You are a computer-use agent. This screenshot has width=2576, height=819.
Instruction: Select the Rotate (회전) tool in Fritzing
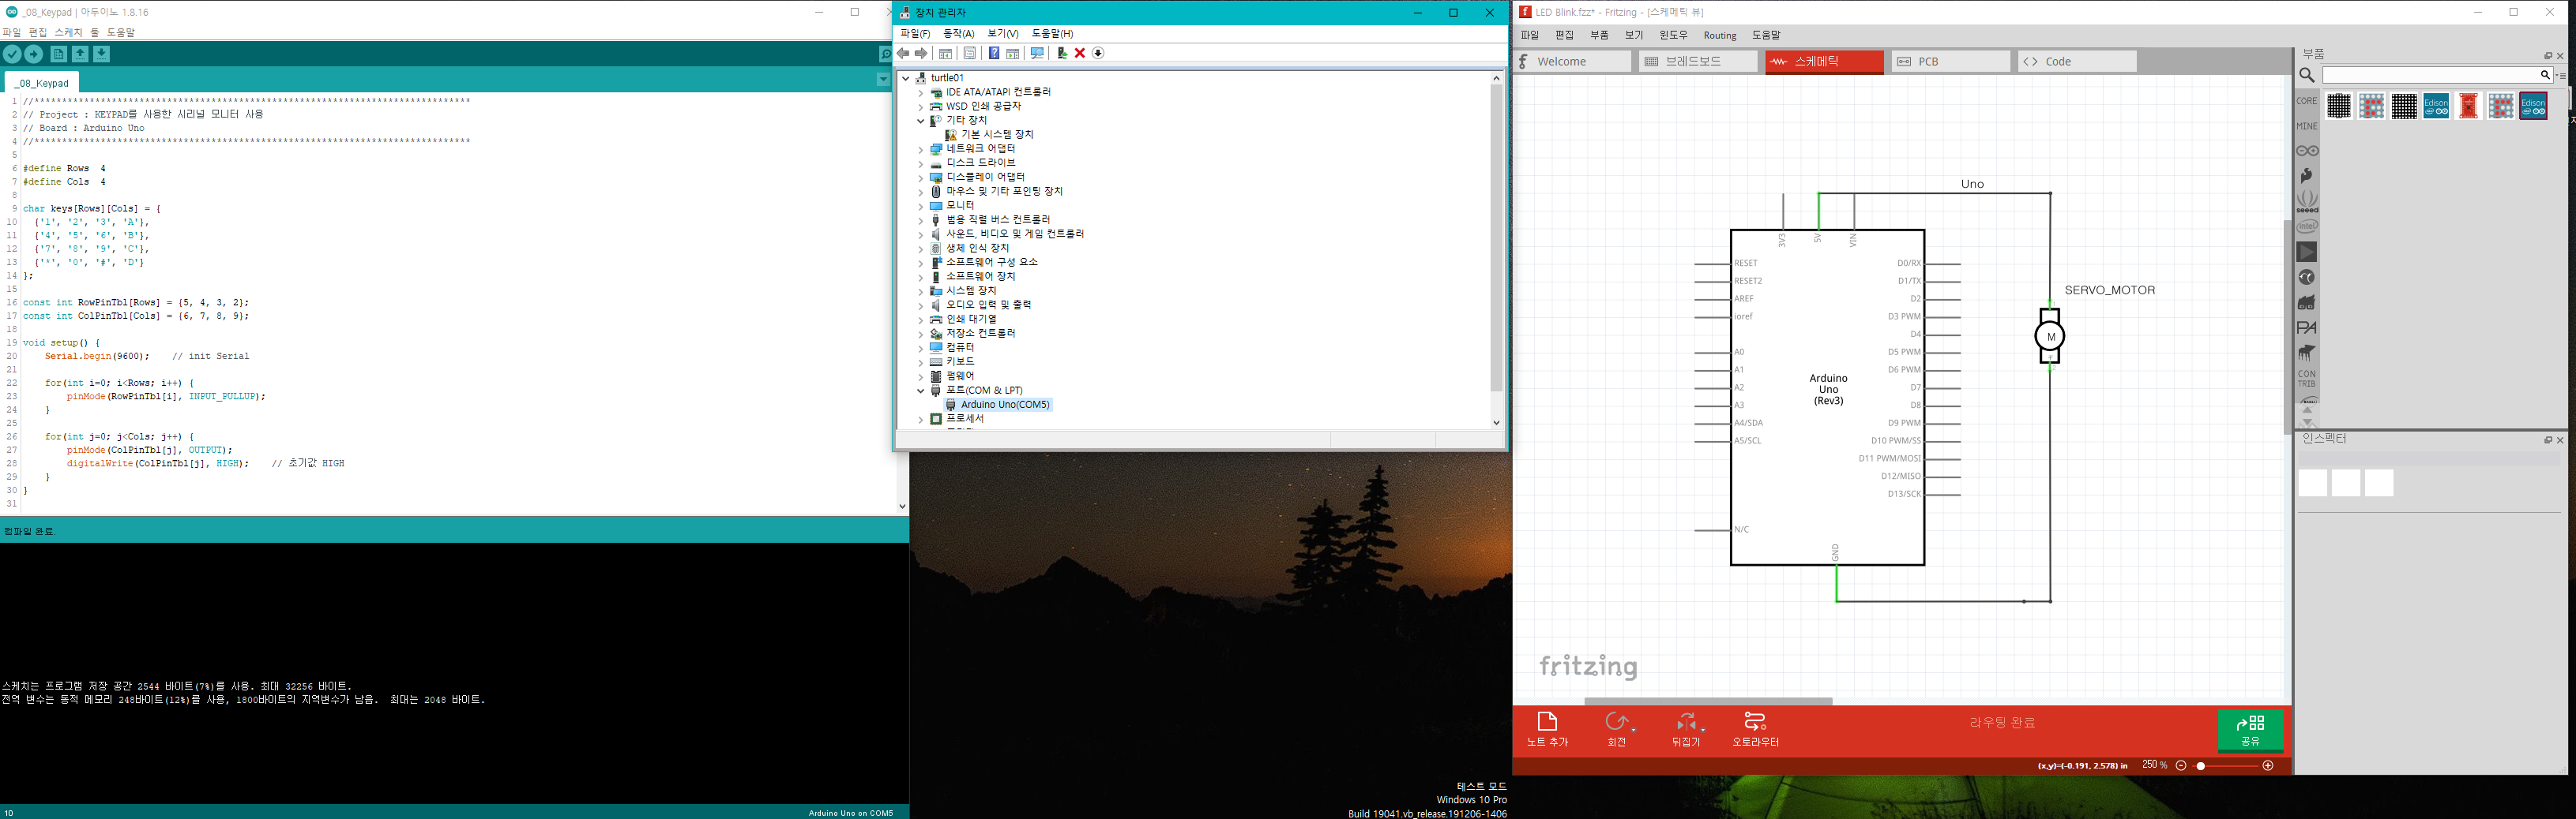point(1617,729)
